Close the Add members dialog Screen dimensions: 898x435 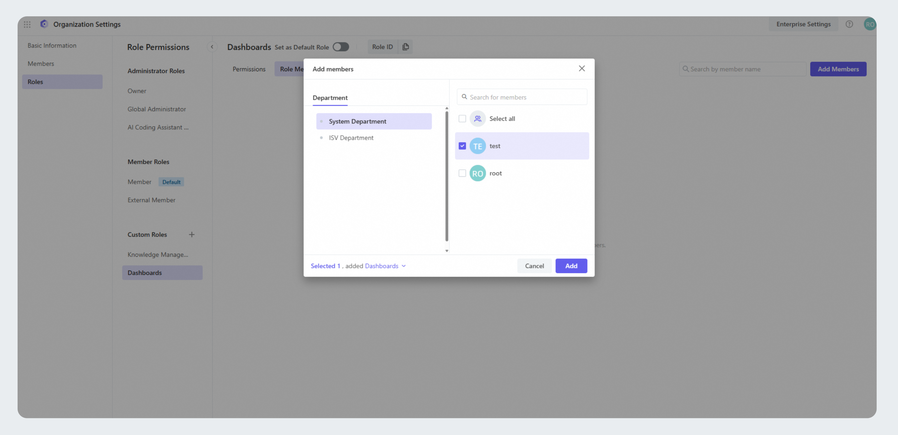pyautogui.click(x=582, y=69)
